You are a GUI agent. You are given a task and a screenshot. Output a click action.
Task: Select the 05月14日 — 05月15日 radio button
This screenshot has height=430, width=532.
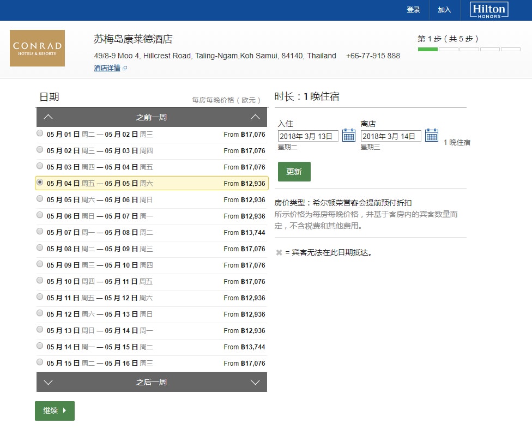tap(40, 346)
